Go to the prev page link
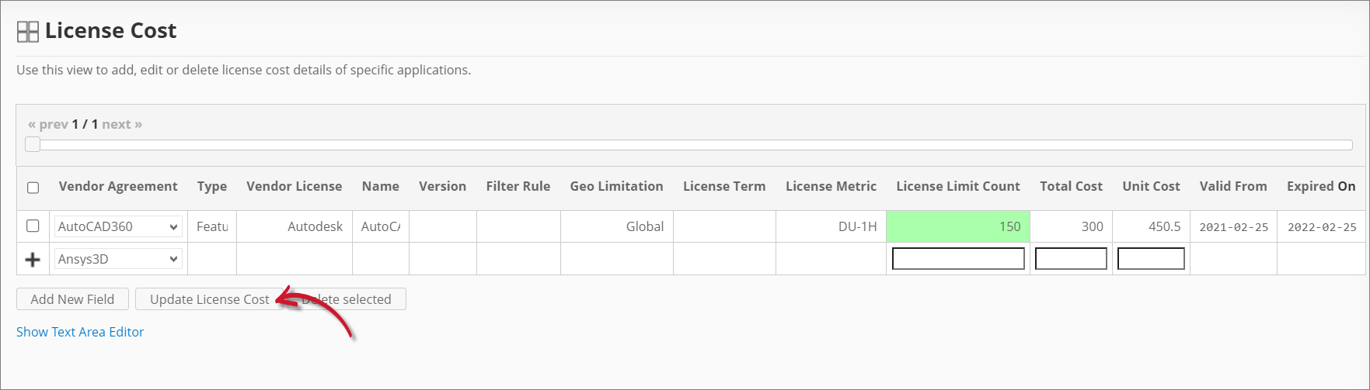The width and height of the screenshot is (1370, 390). click(x=48, y=124)
